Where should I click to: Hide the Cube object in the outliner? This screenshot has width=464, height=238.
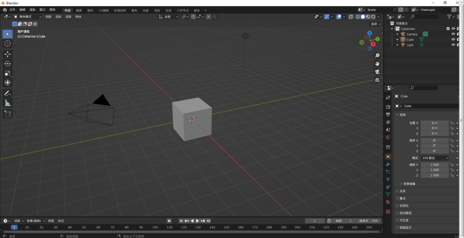point(453,39)
